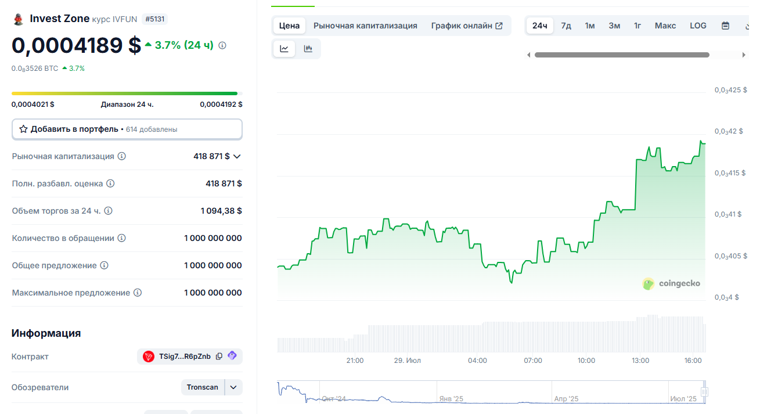Open the Tronscan explorers dropdown arrow

[x=233, y=387]
